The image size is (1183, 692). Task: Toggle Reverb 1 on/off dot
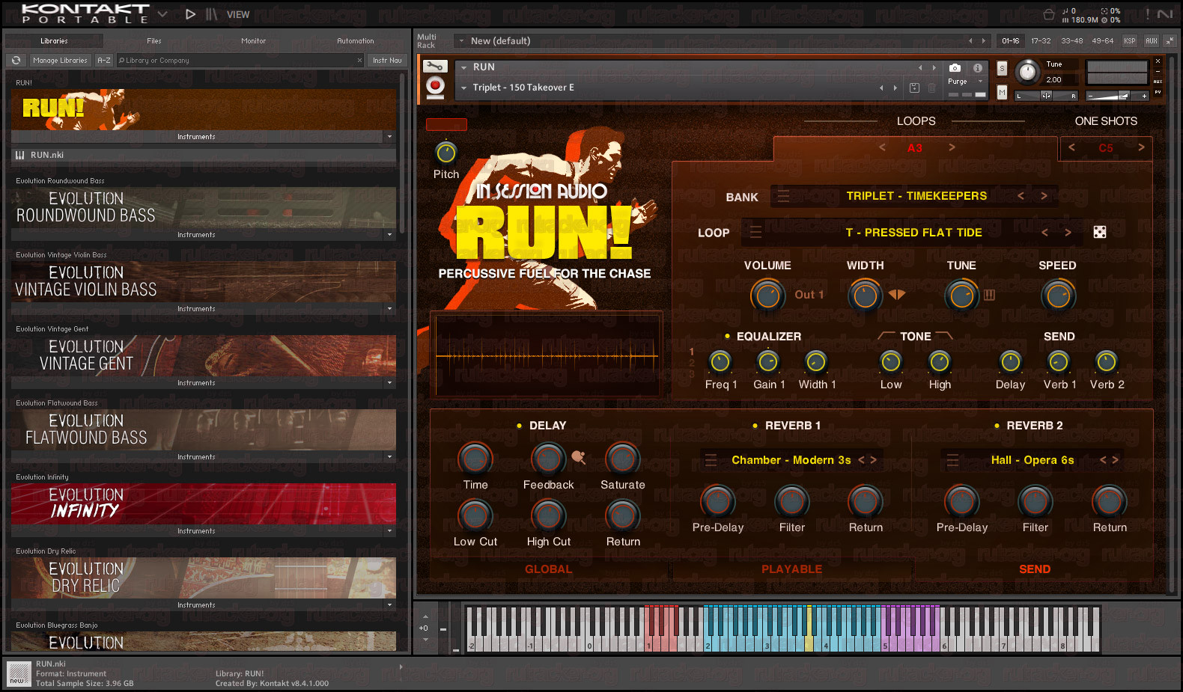click(755, 426)
